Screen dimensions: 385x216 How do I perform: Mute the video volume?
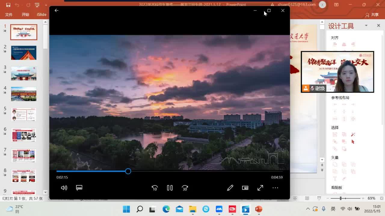[x=64, y=188]
